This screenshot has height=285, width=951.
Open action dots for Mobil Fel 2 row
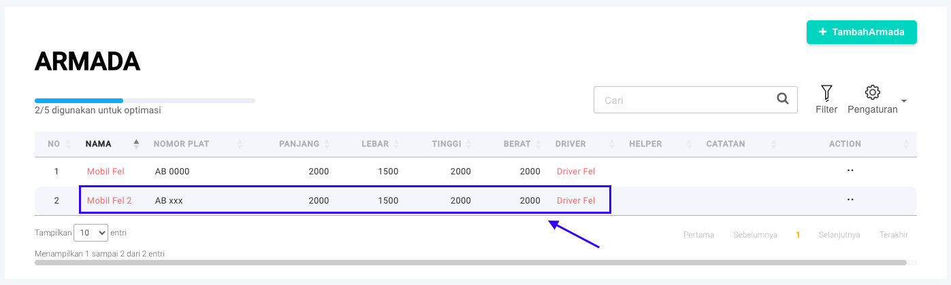tap(850, 199)
